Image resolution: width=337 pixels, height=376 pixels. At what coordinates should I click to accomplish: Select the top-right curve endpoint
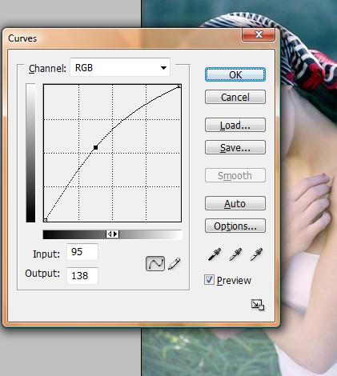point(179,86)
